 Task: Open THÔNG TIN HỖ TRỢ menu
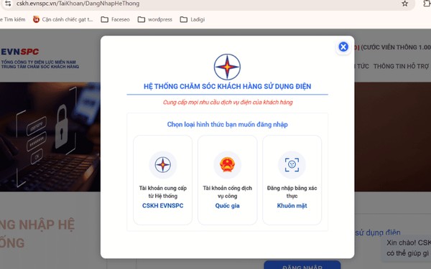click(401, 66)
